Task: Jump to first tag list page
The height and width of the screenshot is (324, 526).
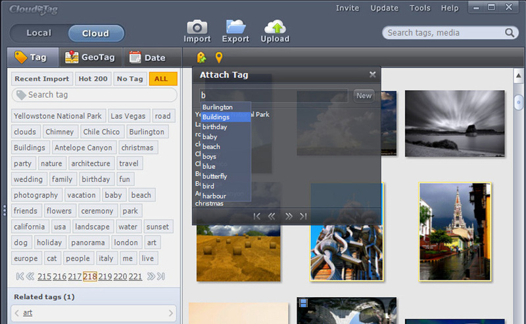Action: click(20, 277)
